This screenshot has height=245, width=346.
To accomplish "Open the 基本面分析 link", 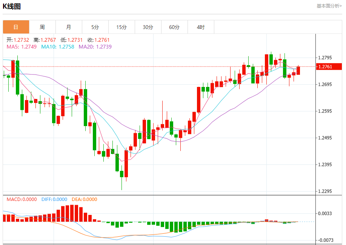I will coord(329,6).
